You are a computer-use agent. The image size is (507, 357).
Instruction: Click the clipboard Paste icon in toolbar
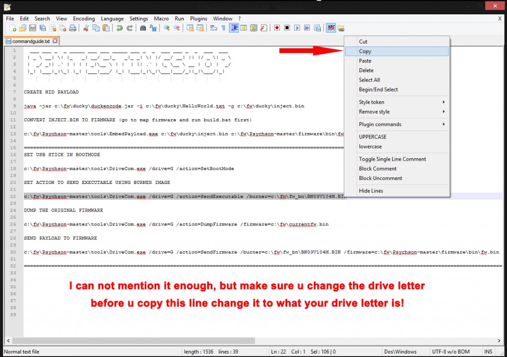coord(106,28)
